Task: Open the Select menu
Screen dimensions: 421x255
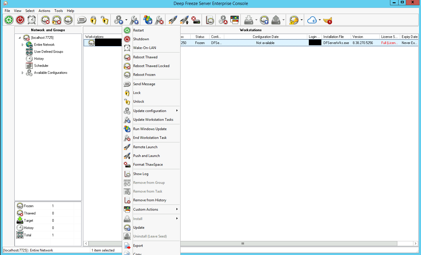Action: tap(30, 11)
